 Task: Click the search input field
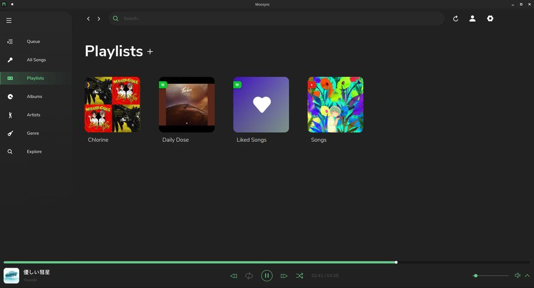[x=280, y=19]
